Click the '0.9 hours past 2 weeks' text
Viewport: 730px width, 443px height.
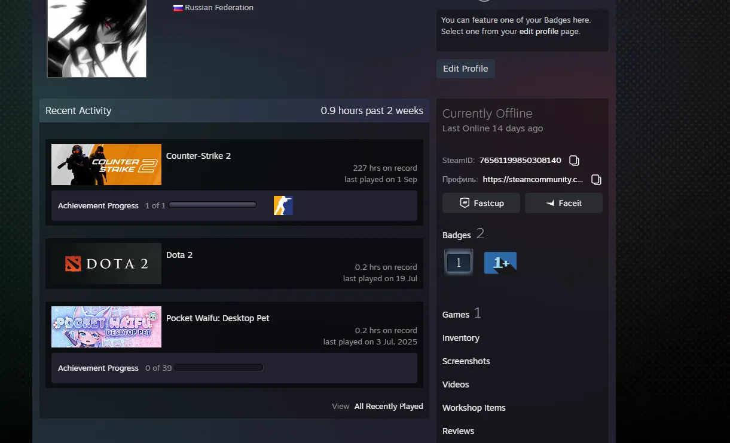372,110
